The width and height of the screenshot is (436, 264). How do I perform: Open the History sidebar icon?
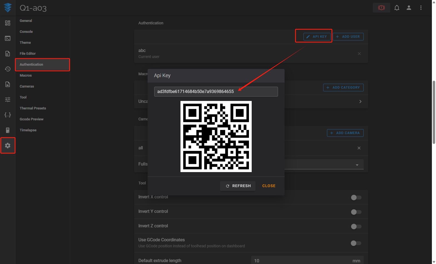(8, 69)
